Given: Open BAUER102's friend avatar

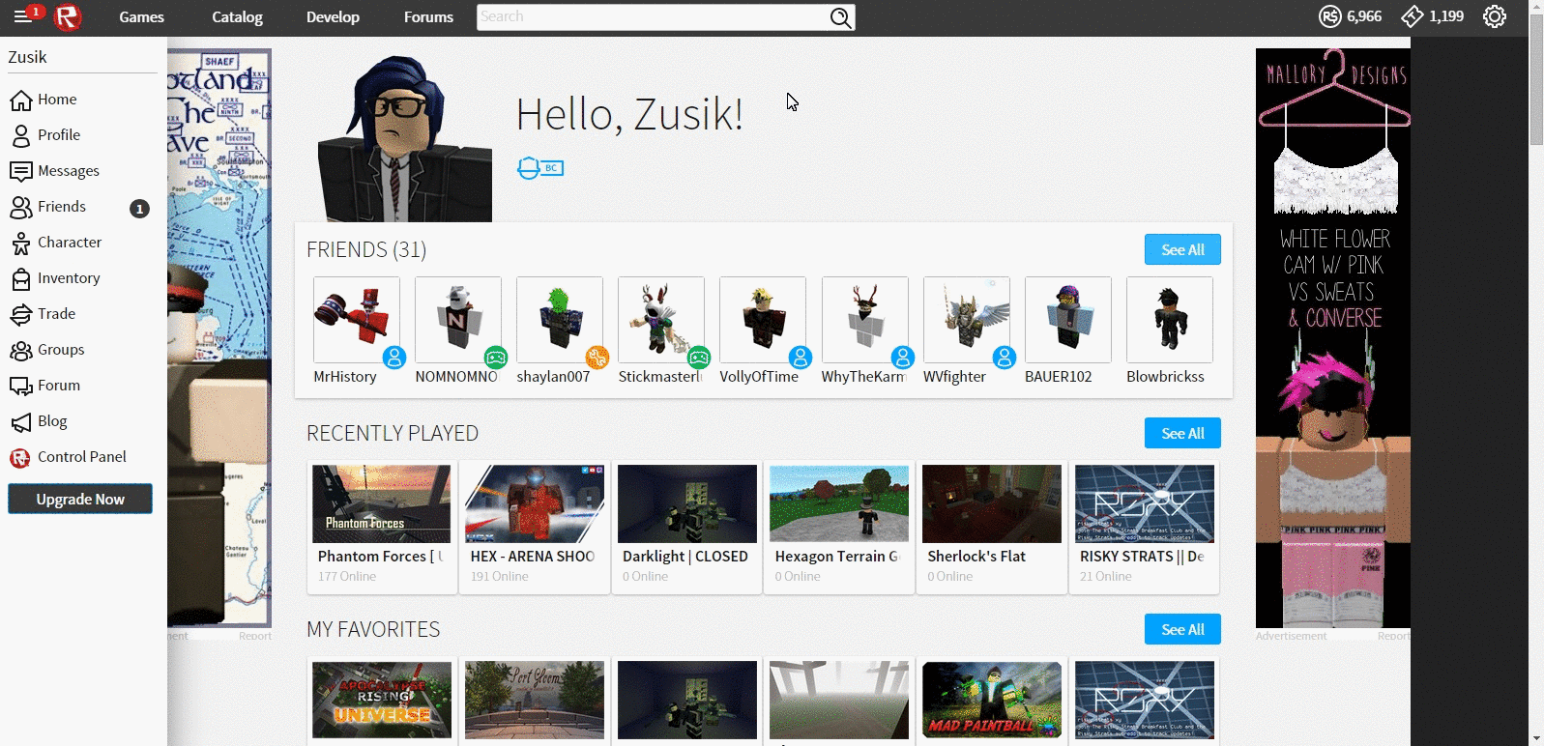Looking at the screenshot, I should pyautogui.click(x=1067, y=320).
